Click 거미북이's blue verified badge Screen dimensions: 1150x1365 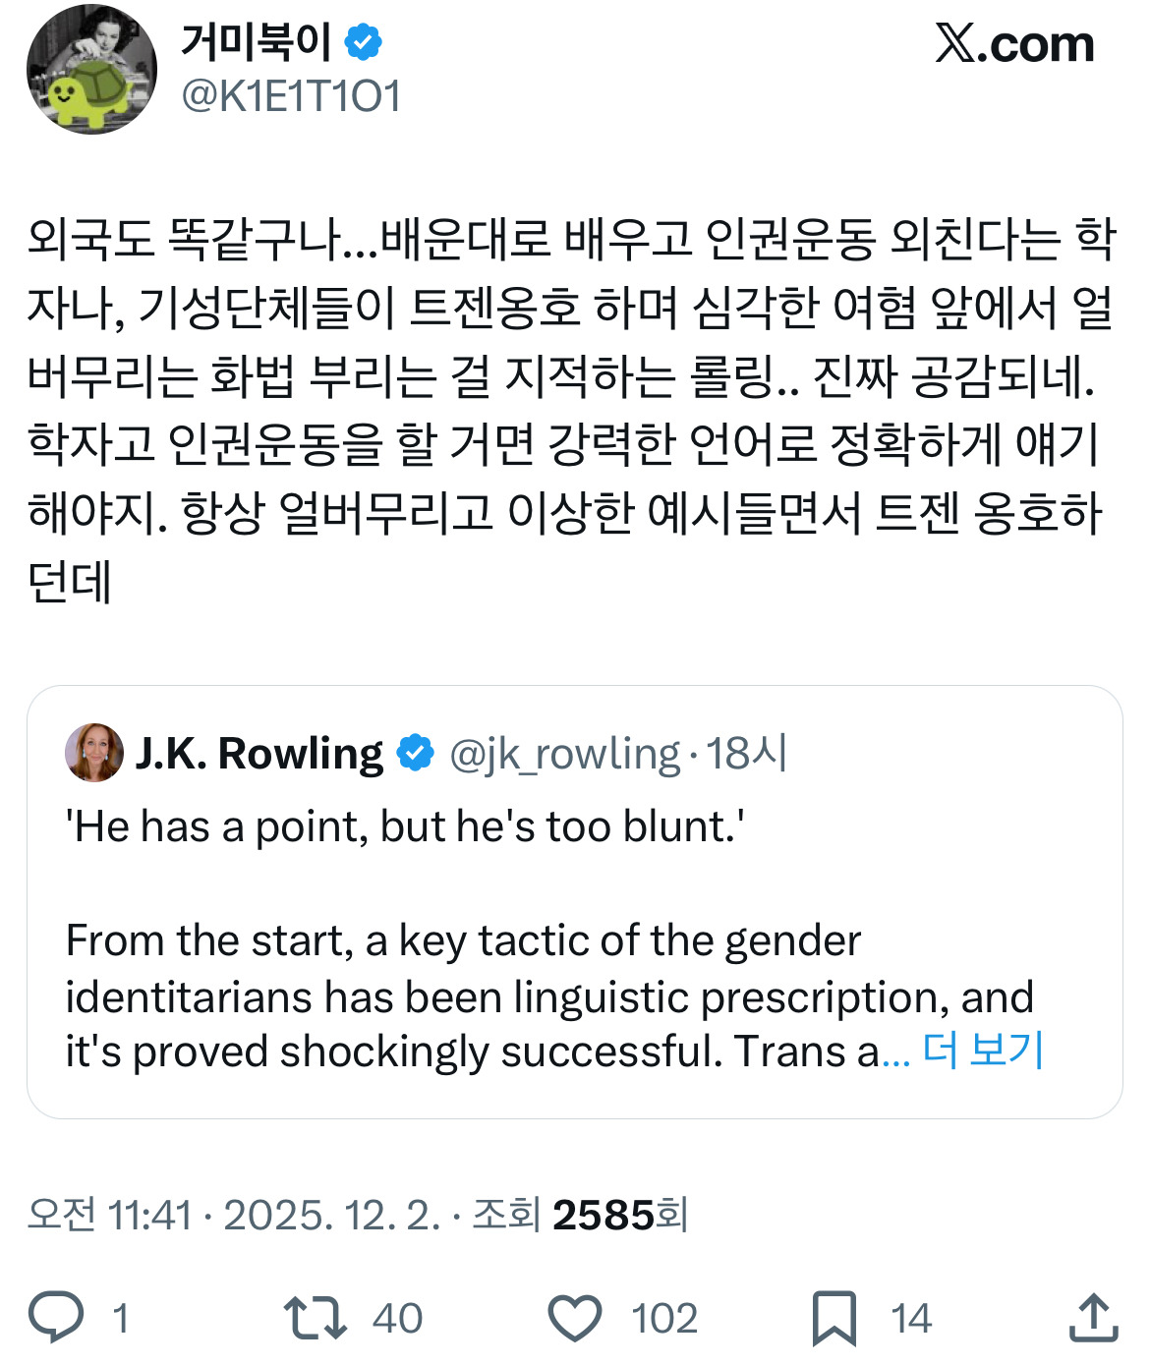(364, 42)
